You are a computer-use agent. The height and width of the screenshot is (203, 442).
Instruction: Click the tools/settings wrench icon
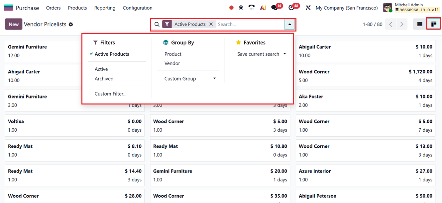click(x=308, y=7)
